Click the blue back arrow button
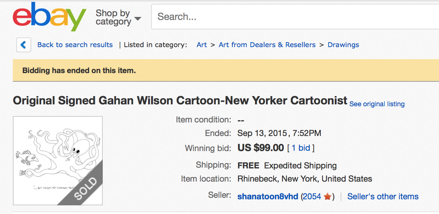Image resolution: width=439 pixels, height=214 pixels. pyautogui.click(x=23, y=45)
